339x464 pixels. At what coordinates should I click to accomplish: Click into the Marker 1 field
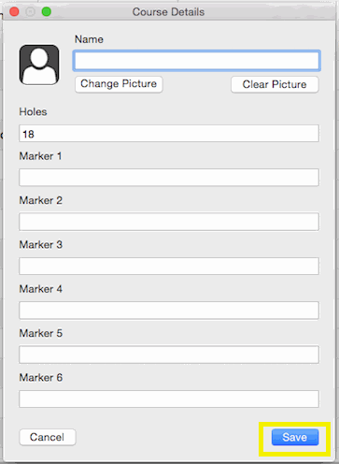pos(169,178)
